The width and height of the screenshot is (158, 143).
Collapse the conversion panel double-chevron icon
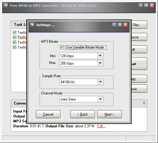coord(144,103)
